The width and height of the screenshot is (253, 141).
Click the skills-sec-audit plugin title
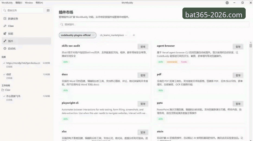(71, 46)
